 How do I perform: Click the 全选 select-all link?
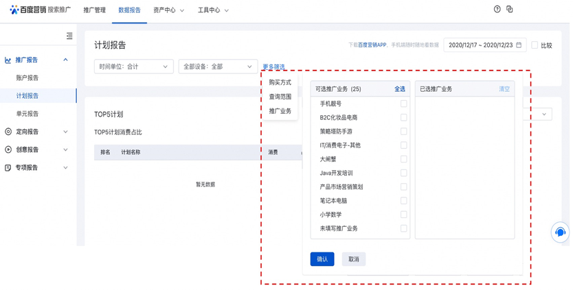[399, 89]
